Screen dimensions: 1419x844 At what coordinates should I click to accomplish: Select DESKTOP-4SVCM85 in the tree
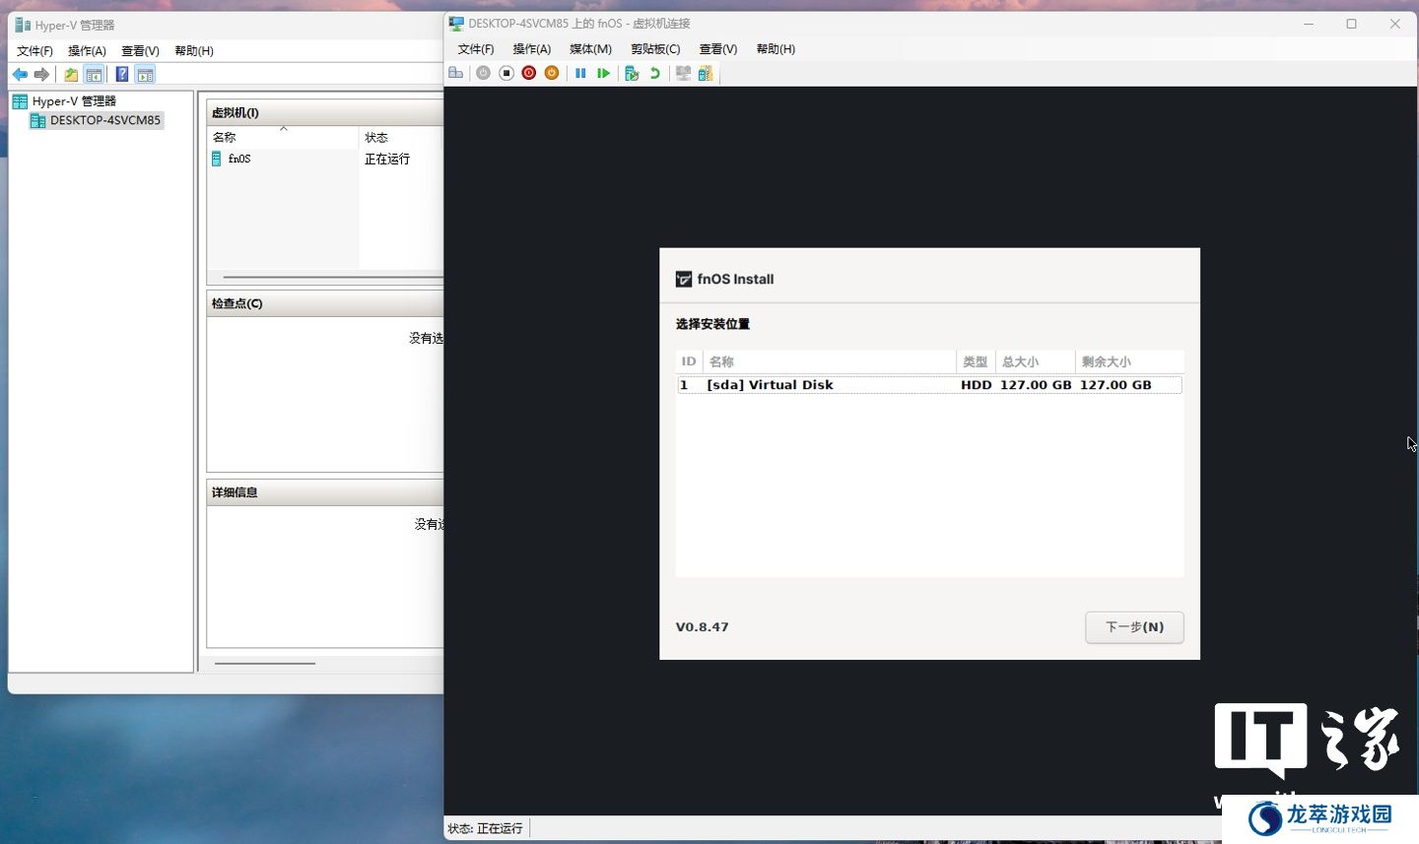[x=104, y=120]
